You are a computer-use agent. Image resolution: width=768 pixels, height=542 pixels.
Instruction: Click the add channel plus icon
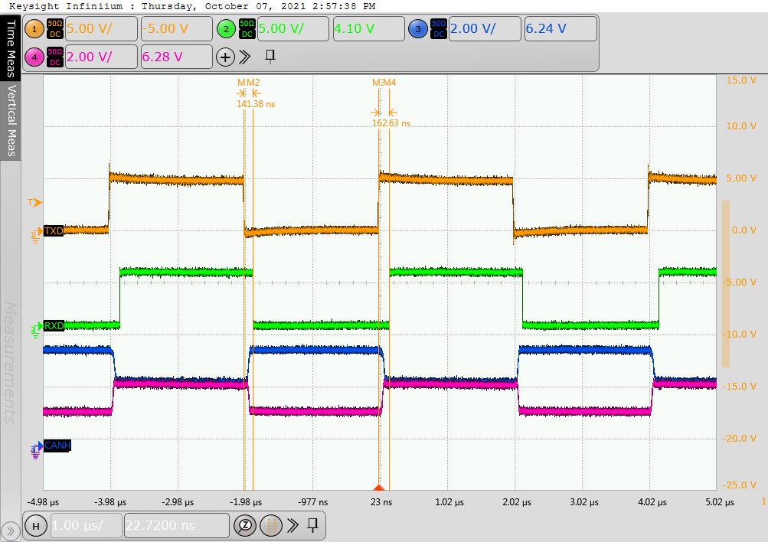click(225, 57)
